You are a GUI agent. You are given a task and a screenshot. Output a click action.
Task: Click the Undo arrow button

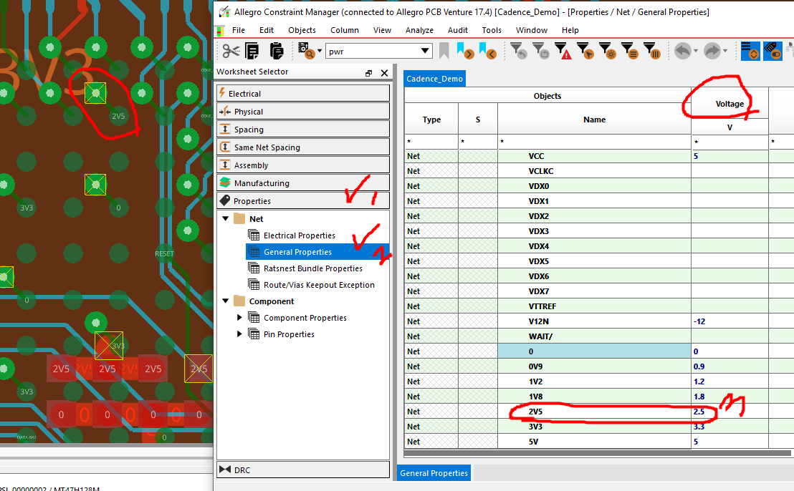click(683, 51)
